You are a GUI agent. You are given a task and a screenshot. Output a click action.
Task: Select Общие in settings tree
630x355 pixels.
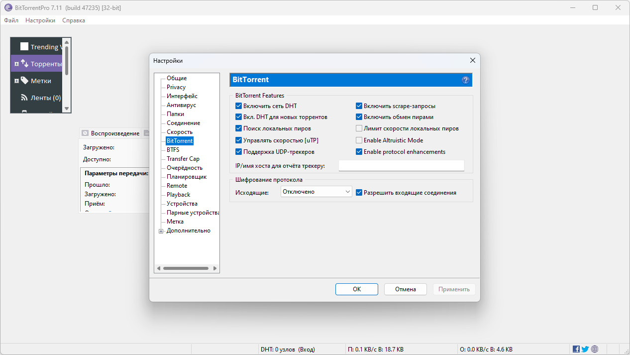(177, 78)
